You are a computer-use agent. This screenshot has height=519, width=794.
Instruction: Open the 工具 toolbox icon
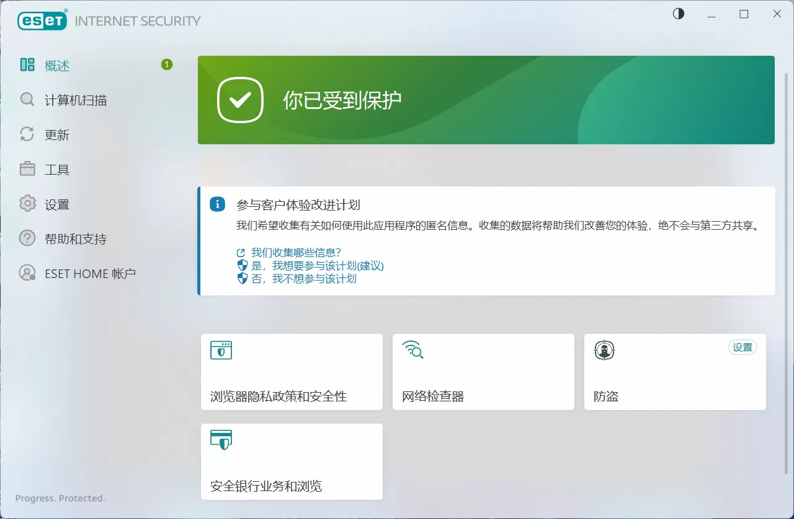(x=27, y=169)
